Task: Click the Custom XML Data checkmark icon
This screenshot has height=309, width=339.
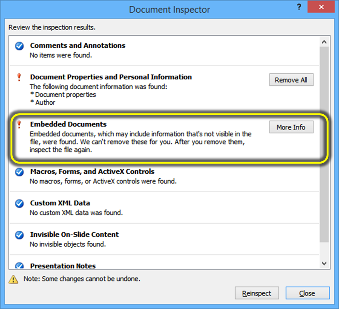Action: 19,204
